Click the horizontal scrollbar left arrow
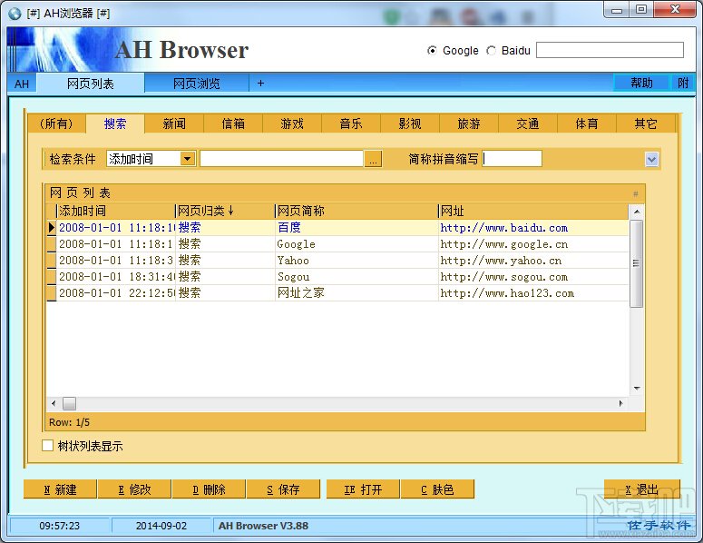 [x=54, y=403]
